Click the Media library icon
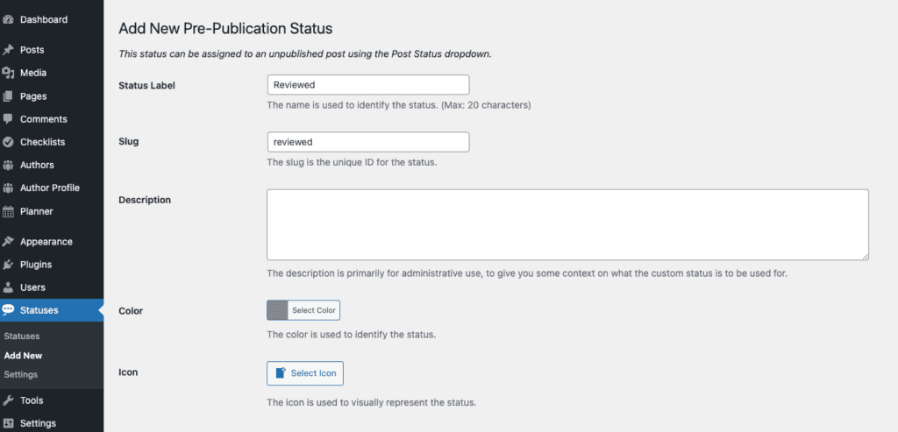This screenshot has height=432, width=898. click(8, 73)
